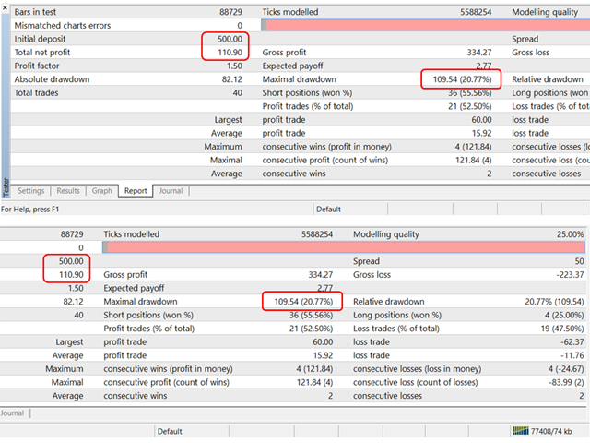
Task: Open the Results tab
Action: point(68,191)
